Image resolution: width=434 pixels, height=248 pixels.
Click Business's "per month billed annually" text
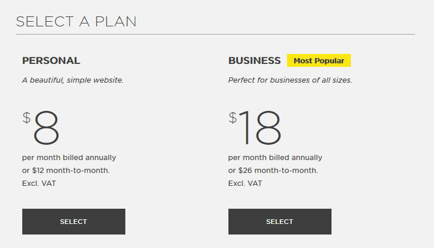[275, 158]
